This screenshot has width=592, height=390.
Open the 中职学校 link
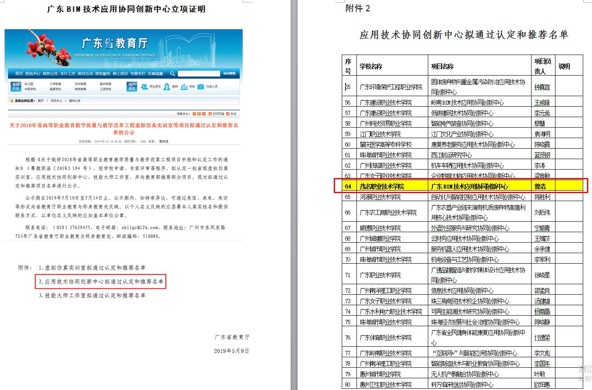pos(30,89)
